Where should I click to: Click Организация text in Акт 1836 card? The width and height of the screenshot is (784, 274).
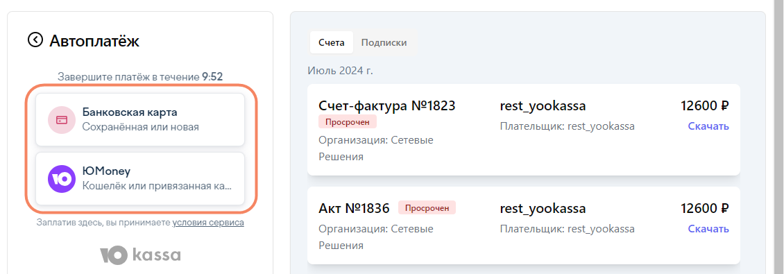(x=376, y=237)
